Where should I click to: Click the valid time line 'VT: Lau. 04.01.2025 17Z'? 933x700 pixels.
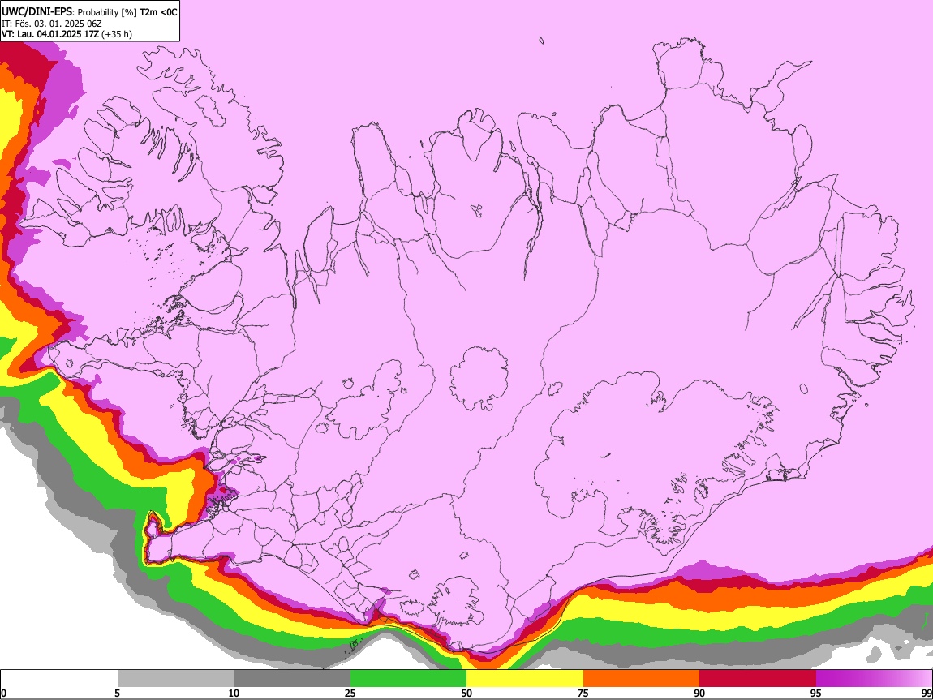[50, 34]
